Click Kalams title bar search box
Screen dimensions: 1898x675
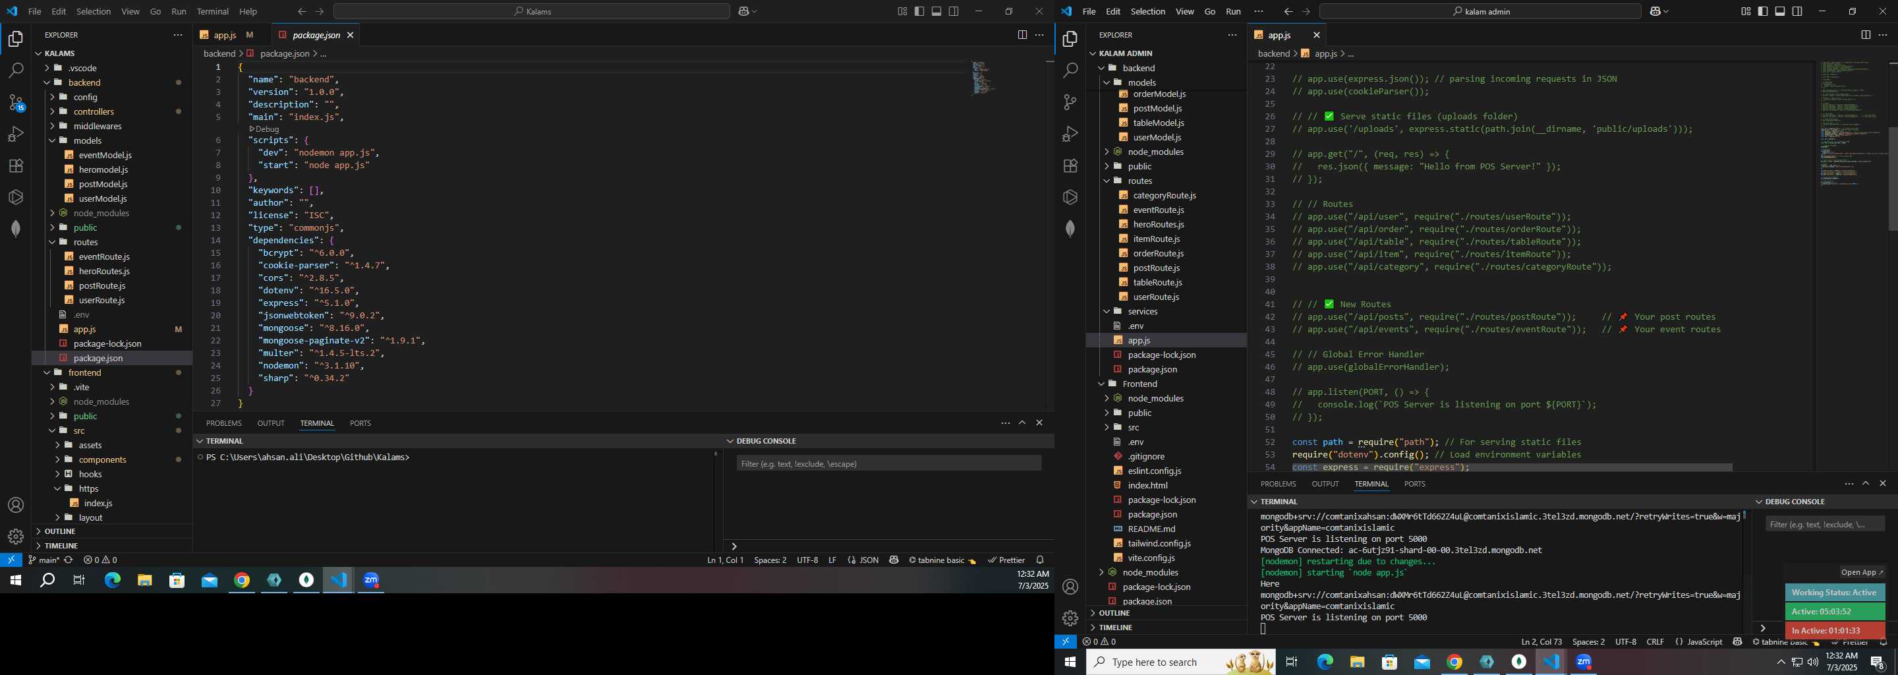(x=531, y=11)
